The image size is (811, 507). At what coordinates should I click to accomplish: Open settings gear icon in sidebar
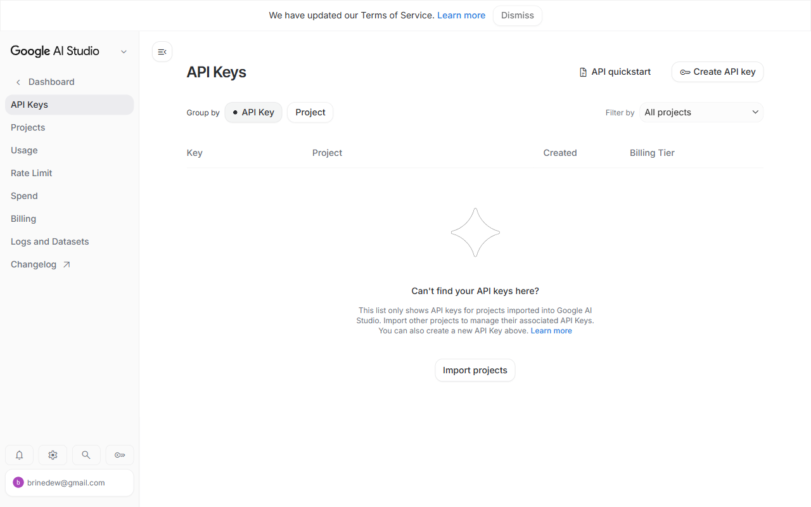(x=53, y=455)
